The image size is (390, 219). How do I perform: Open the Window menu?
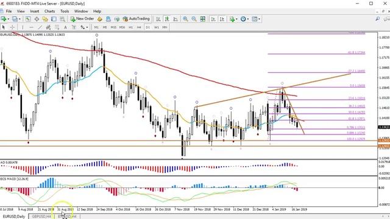click(x=81, y=11)
